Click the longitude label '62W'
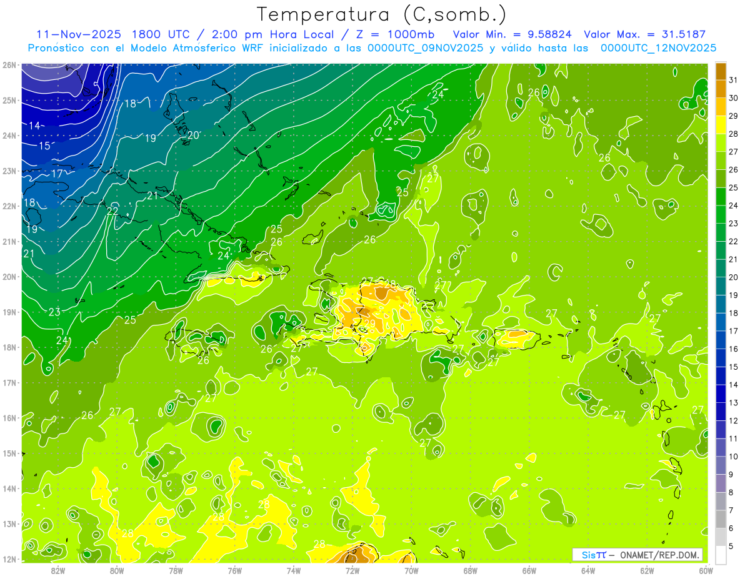 (647, 570)
